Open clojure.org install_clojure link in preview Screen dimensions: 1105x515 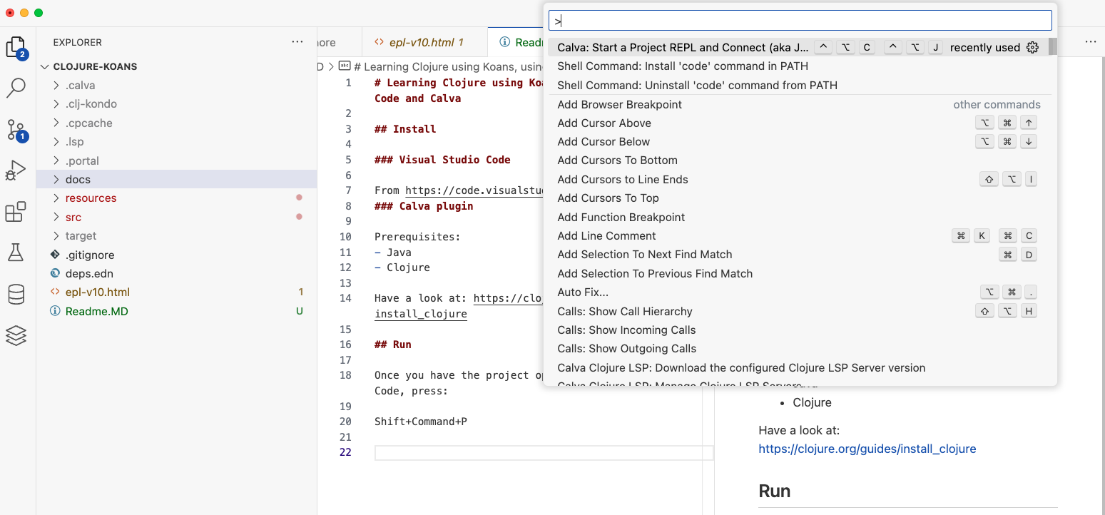867,449
